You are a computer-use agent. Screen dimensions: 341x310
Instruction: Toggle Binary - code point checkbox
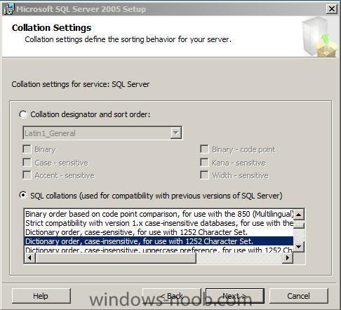[x=204, y=149]
